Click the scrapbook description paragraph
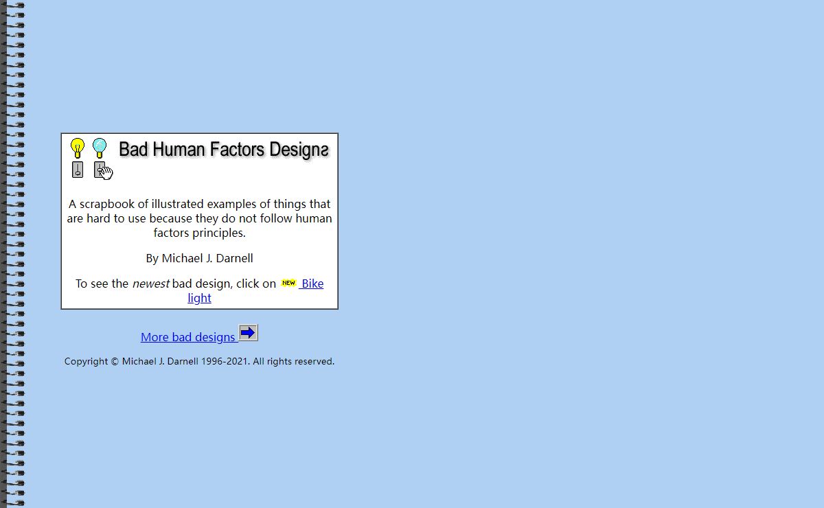This screenshot has height=508, width=824. (x=199, y=218)
